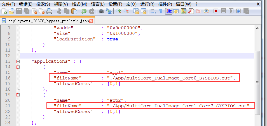Click the "0x9e000000" vaddr value
The height and width of the screenshot is (126, 267).
[124, 28]
